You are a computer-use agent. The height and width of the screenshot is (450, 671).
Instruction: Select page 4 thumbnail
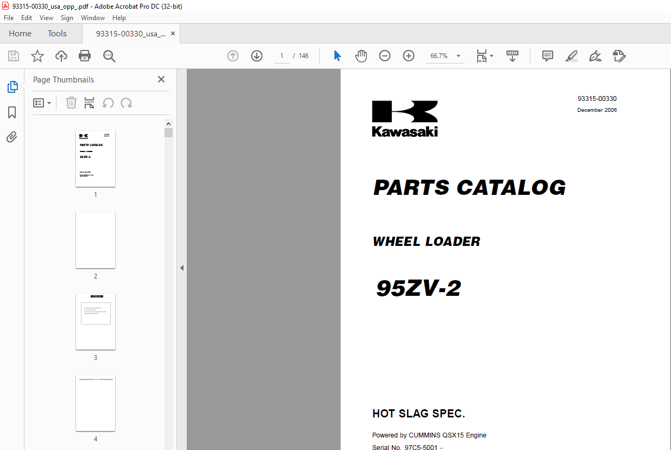tap(96, 403)
